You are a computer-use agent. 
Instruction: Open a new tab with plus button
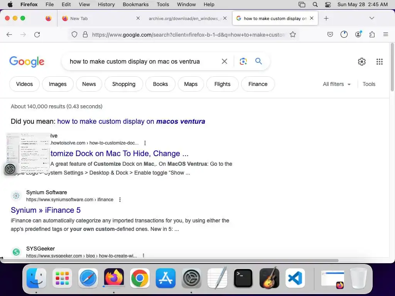326,18
